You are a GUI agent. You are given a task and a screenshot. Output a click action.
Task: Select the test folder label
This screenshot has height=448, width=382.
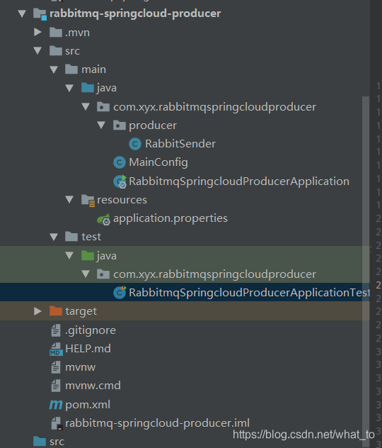pyautogui.click(x=91, y=237)
